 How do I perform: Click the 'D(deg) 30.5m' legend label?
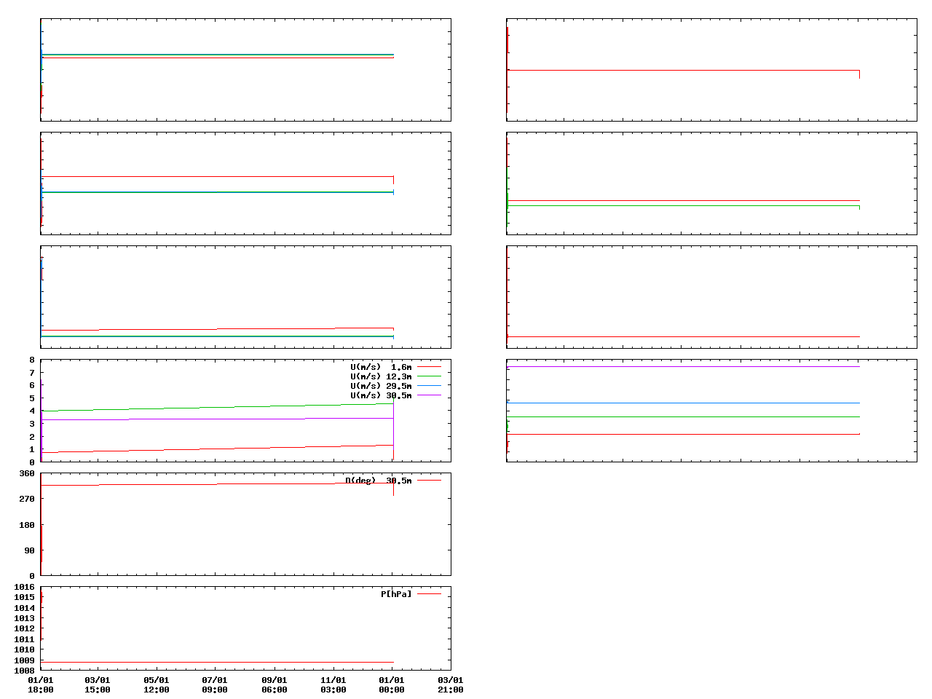click(378, 481)
